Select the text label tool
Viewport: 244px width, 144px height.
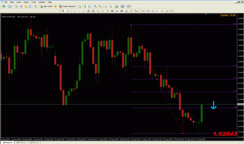[x=107, y=11]
